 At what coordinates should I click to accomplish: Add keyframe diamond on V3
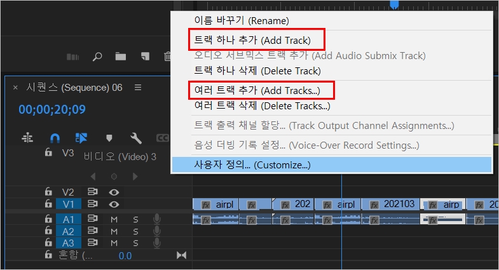tap(114, 176)
